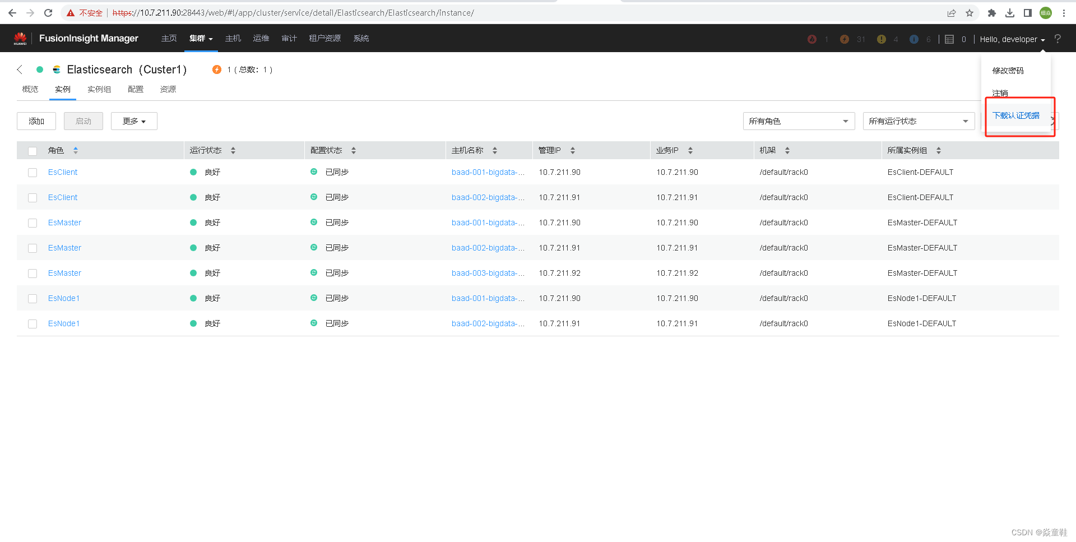
Task: Open the help question mark icon
Action: coord(1058,39)
